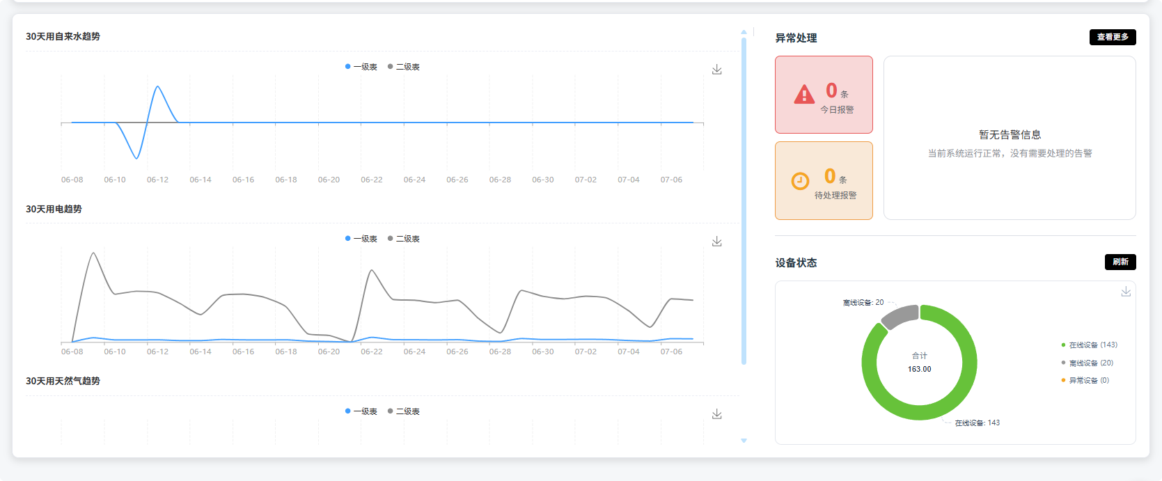1162x481 pixels.
Task: Open 查看更多 for alarm handling
Action: (1113, 37)
